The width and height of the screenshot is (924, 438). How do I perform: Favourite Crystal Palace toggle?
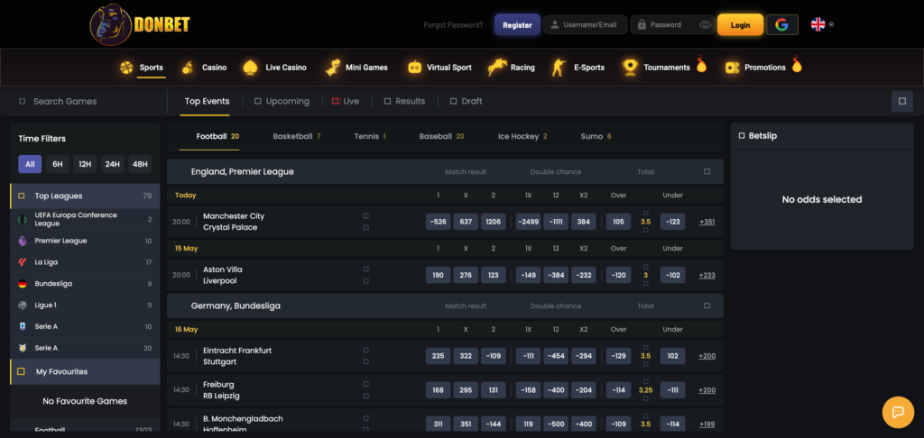pyautogui.click(x=366, y=227)
